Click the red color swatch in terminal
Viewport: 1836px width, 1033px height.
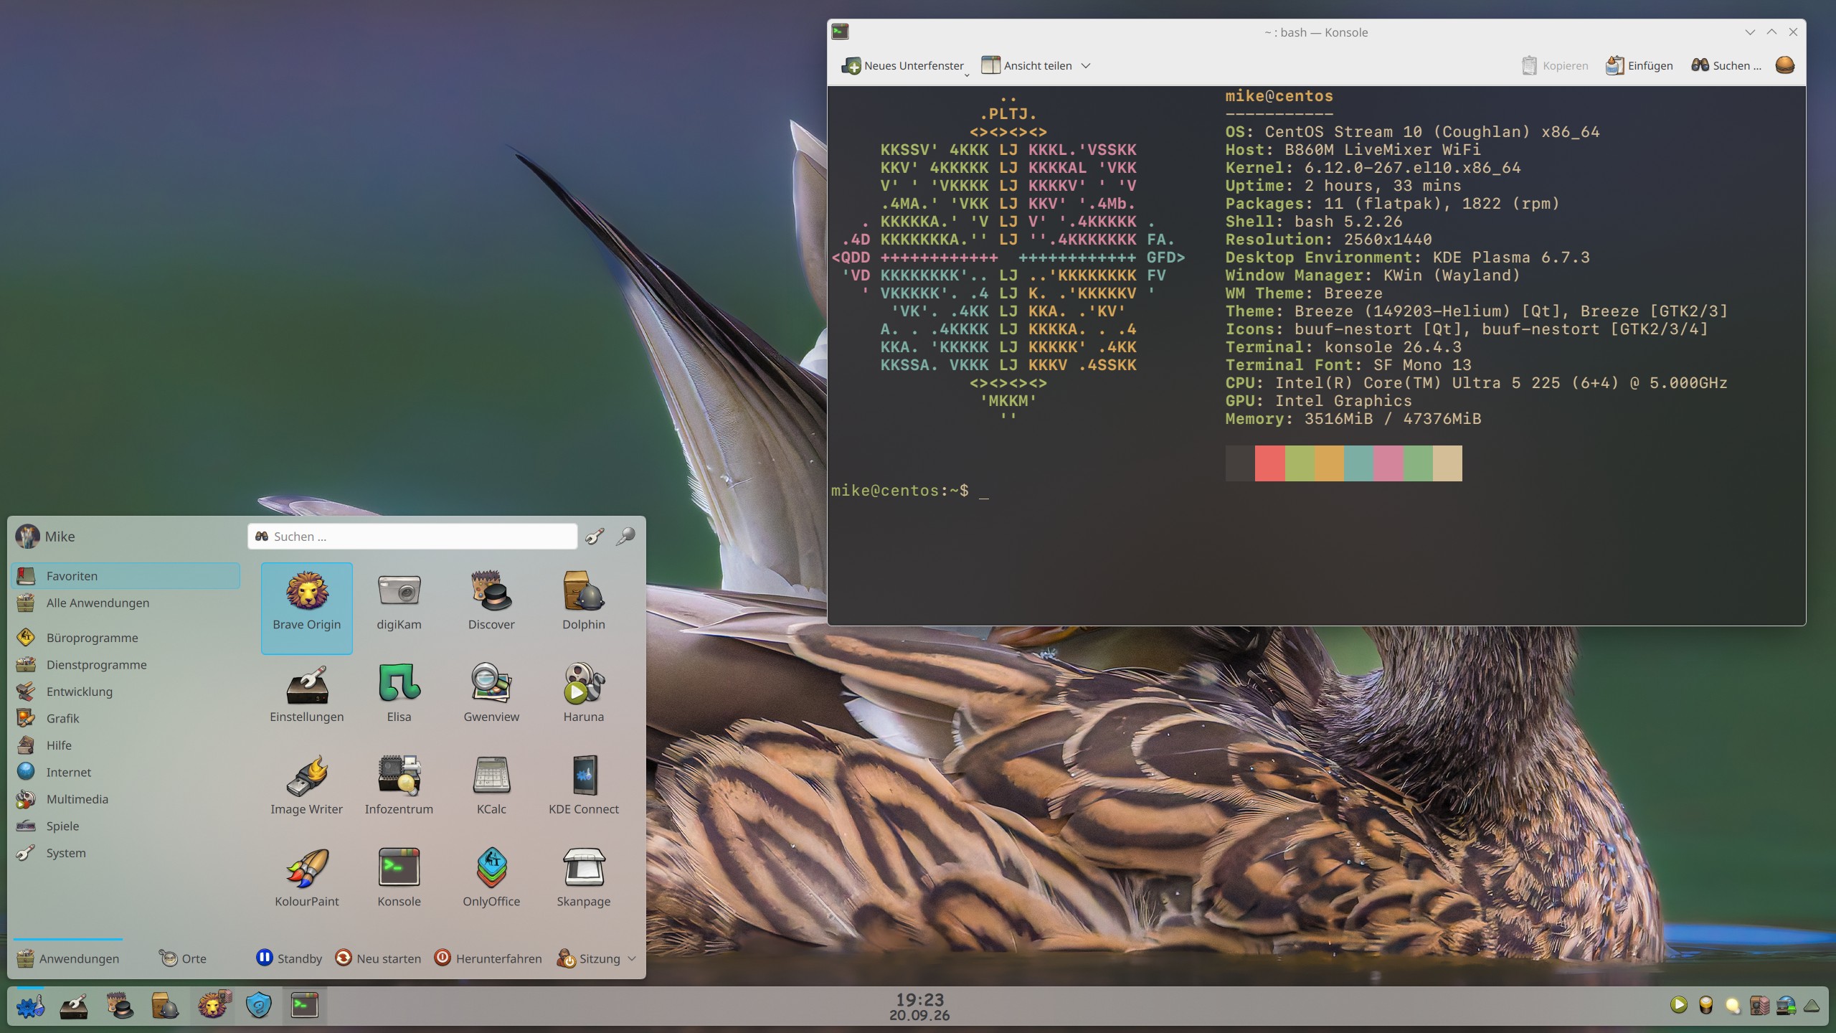[1269, 463]
